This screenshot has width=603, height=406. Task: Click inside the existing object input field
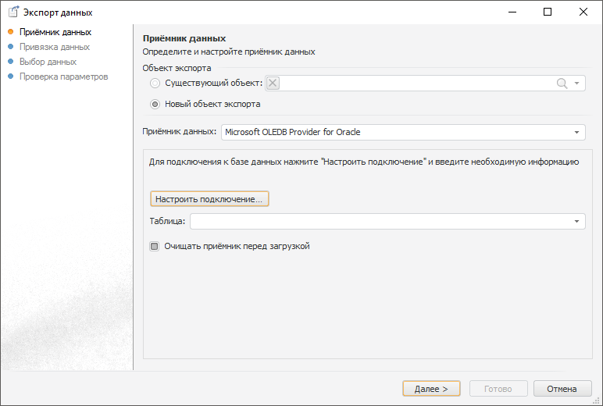pos(414,84)
